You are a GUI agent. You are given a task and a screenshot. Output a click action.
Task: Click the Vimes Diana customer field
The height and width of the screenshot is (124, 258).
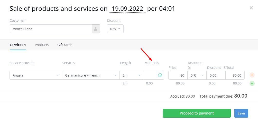(x=51, y=29)
